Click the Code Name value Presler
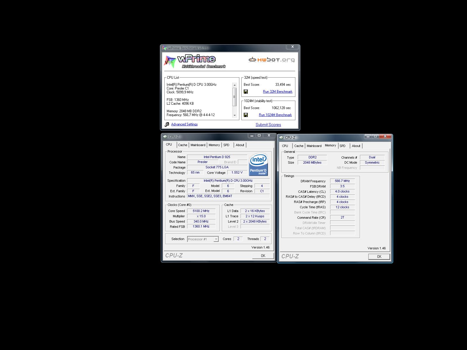 click(203, 162)
